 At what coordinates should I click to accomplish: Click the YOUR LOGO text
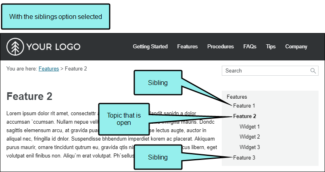(54, 47)
